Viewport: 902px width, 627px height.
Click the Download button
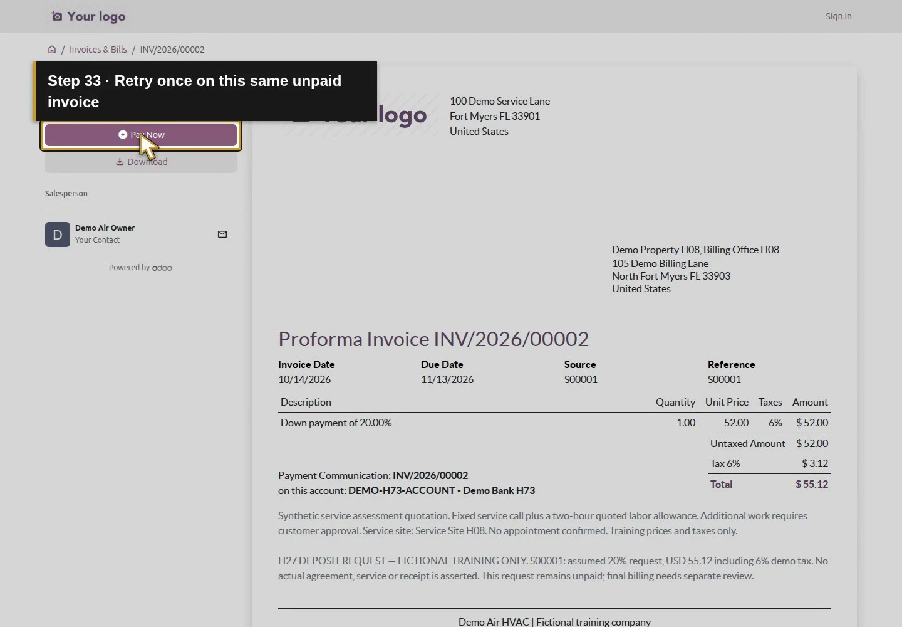(x=141, y=162)
